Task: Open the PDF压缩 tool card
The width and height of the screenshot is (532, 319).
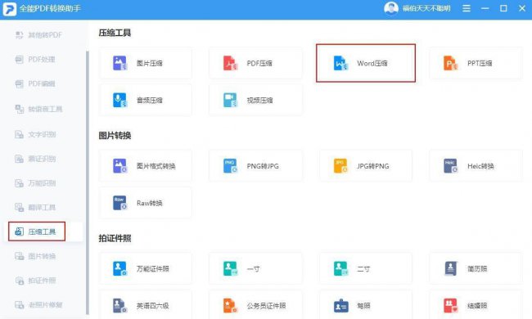Action: click(255, 63)
